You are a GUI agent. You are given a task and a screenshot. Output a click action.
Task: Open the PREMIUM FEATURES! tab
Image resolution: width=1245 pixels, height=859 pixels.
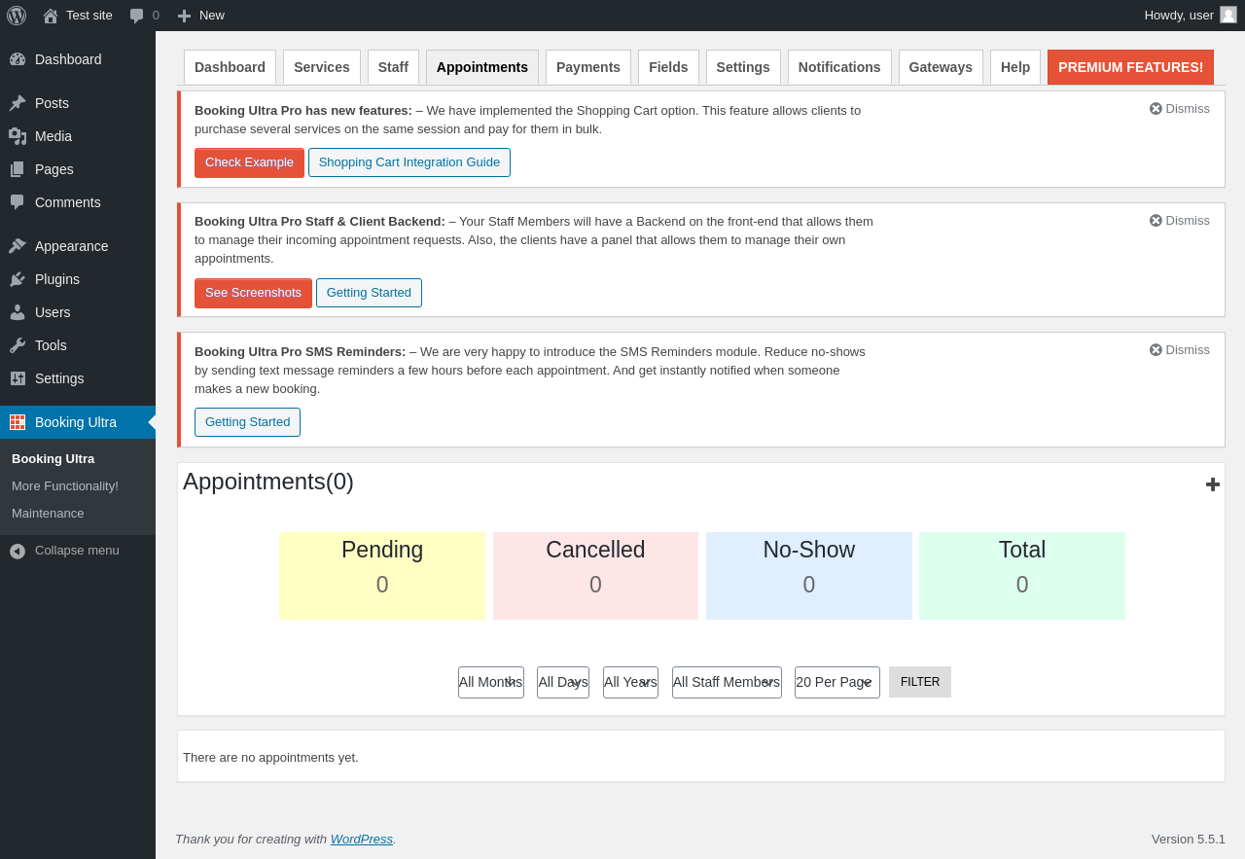(x=1130, y=67)
